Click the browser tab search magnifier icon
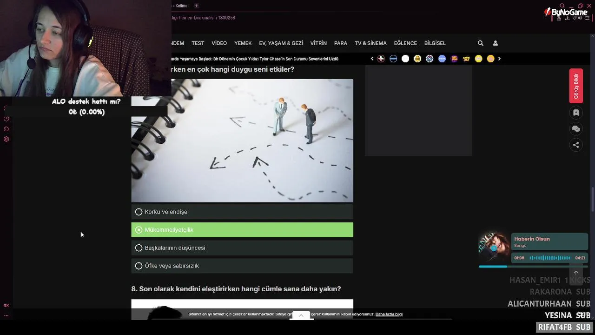Screen dimensions: 595x335 562,6
